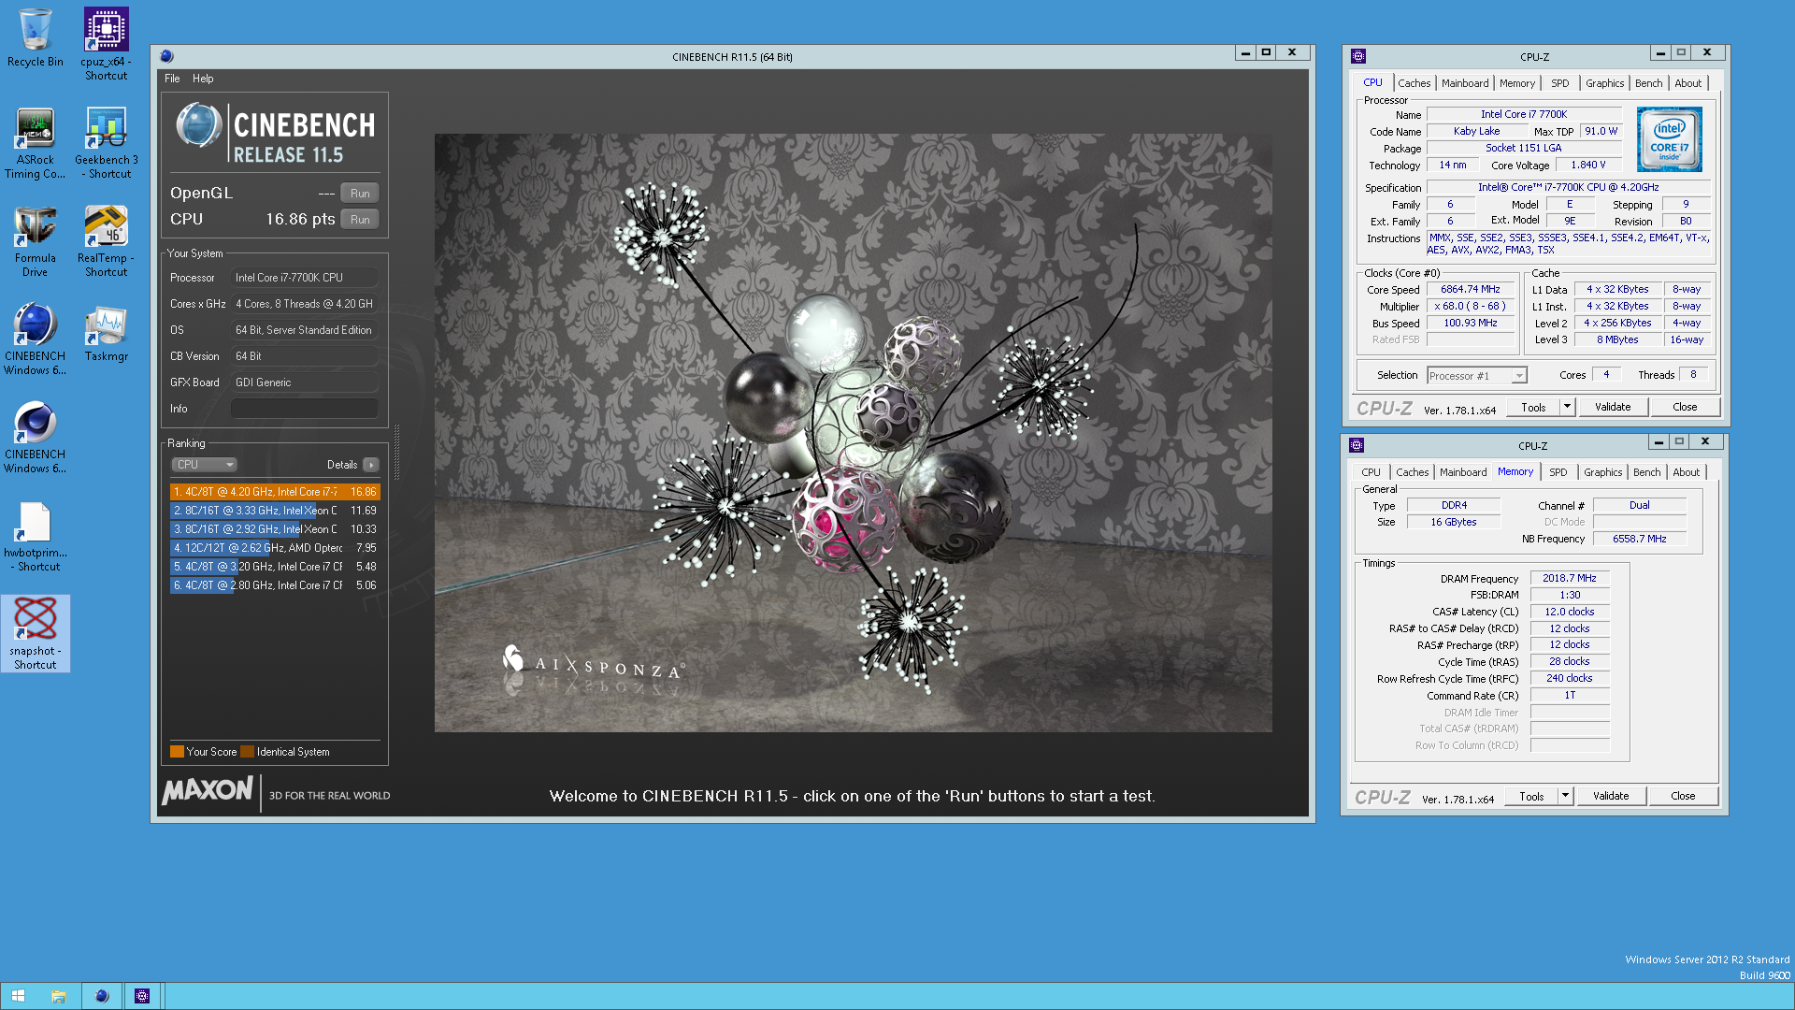Click the rendered Cinebench scene image

tap(853, 432)
